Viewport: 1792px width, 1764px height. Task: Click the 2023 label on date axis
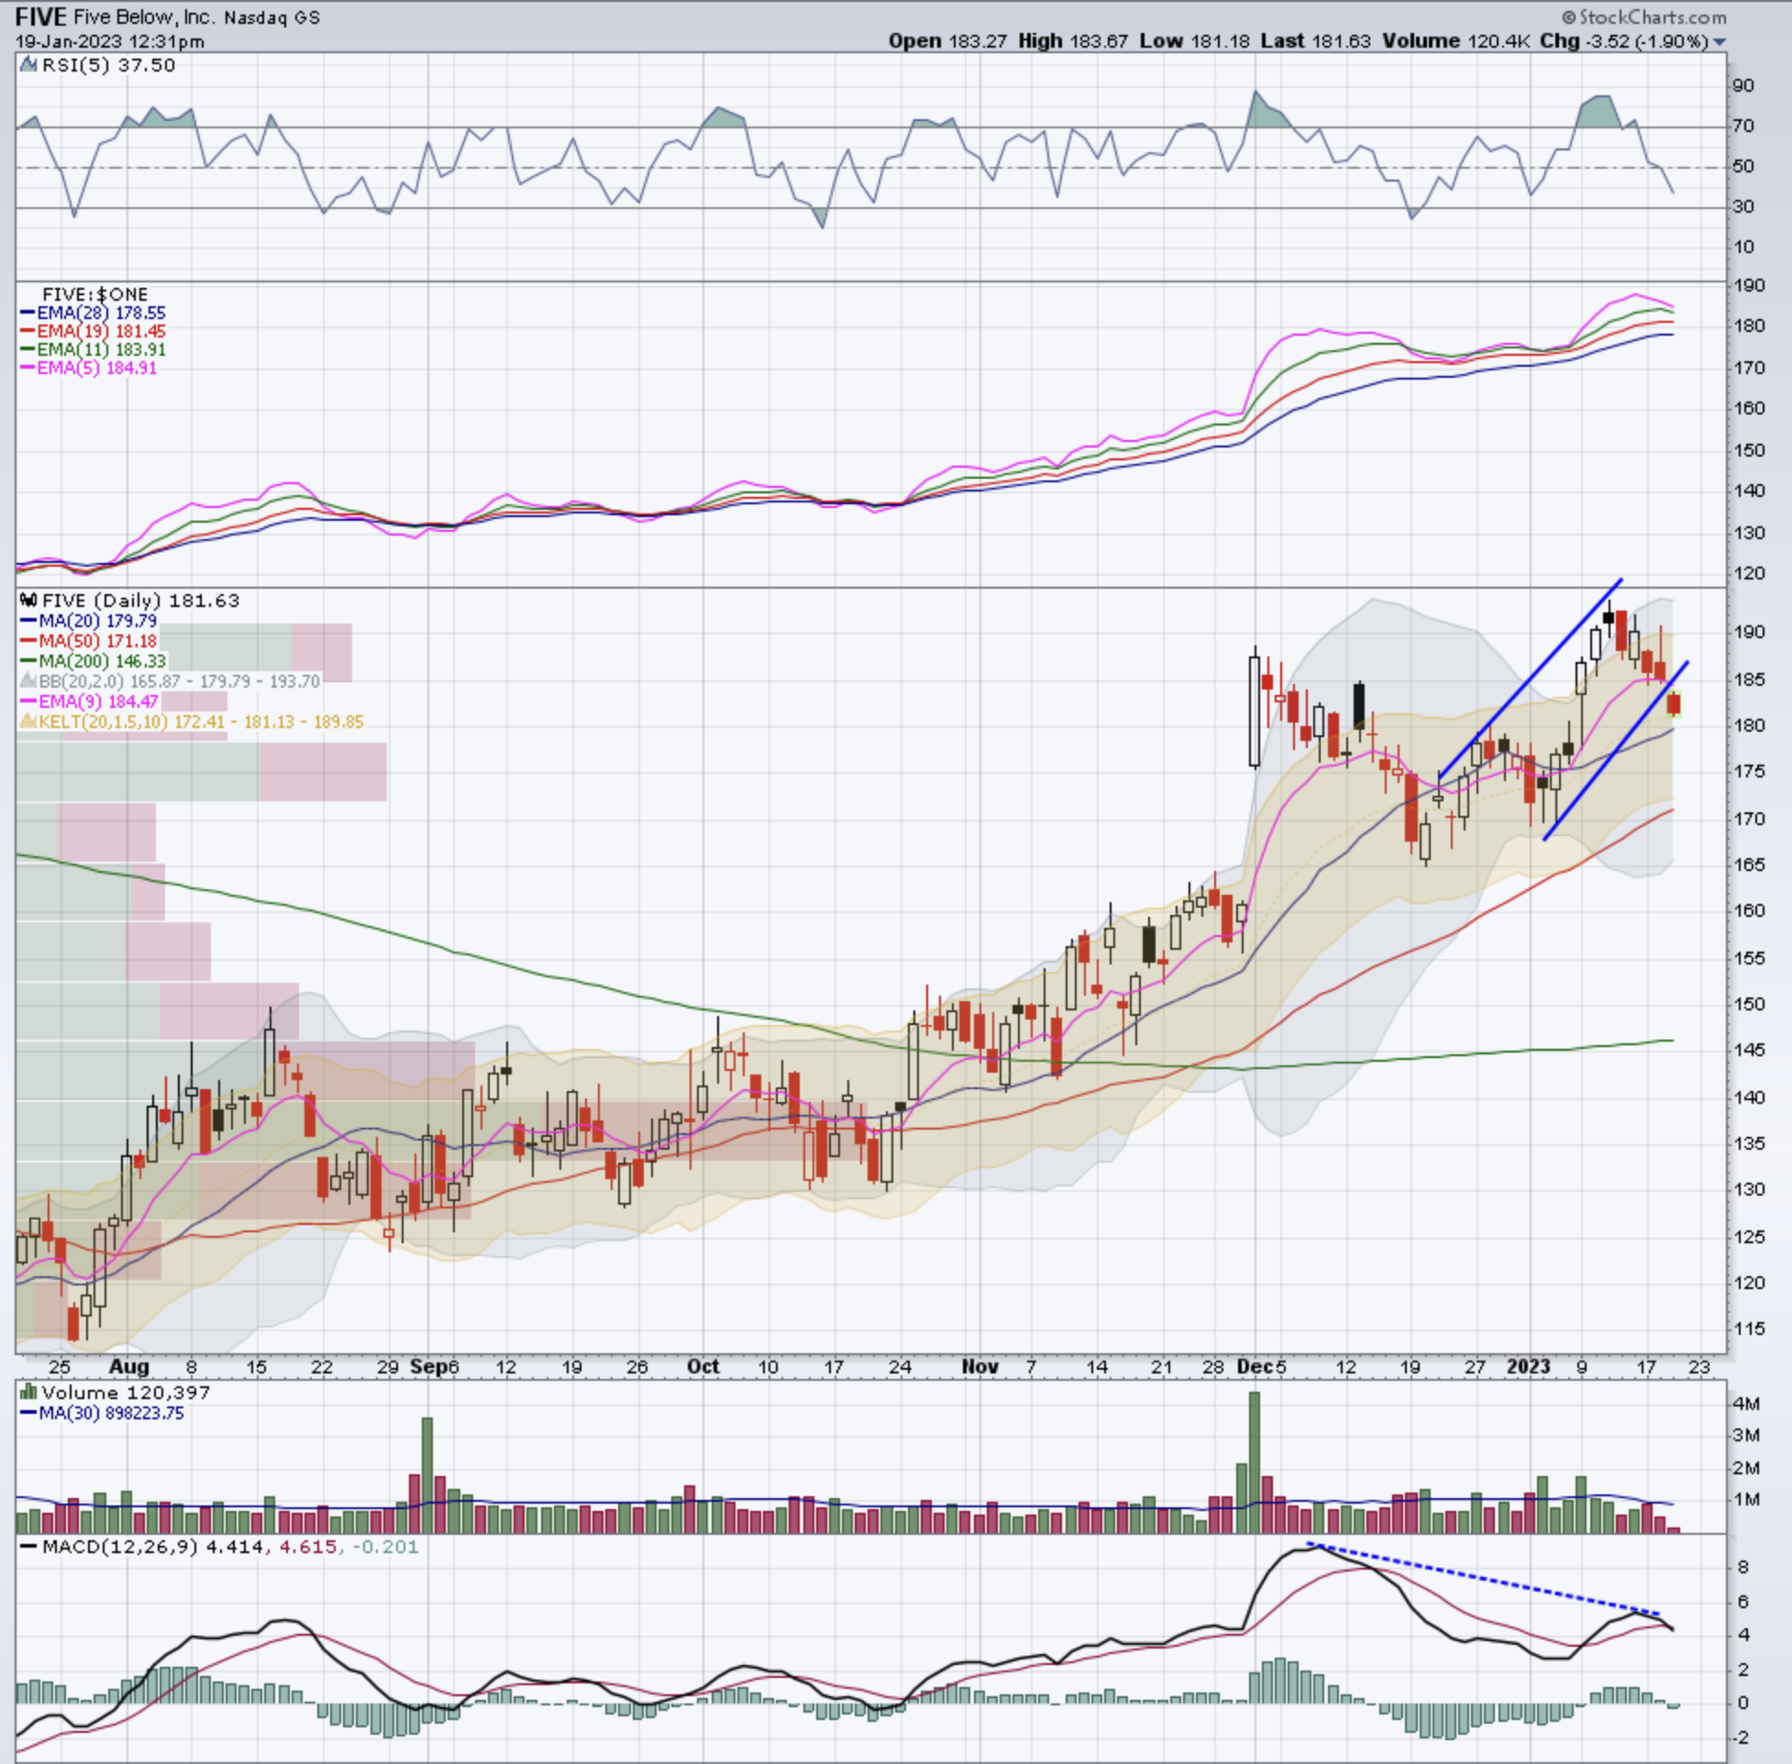(1528, 1366)
